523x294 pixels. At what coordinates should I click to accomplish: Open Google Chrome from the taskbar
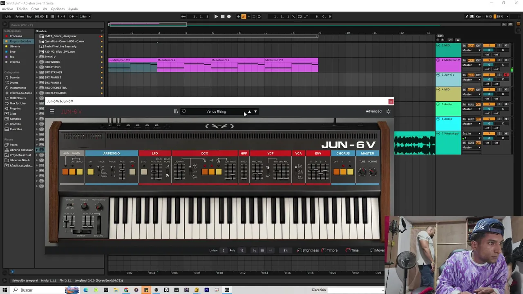[x=126, y=290]
